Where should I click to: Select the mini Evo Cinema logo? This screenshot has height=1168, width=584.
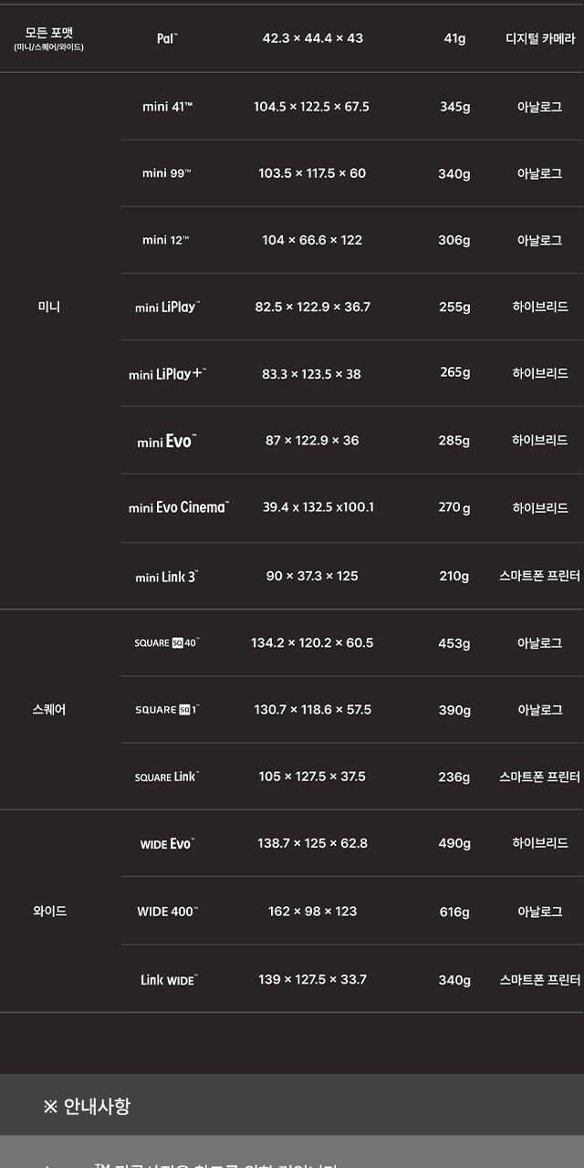[179, 507]
